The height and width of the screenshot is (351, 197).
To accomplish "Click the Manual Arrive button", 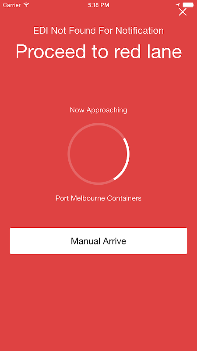I will pyautogui.click(x=98, y=241).
